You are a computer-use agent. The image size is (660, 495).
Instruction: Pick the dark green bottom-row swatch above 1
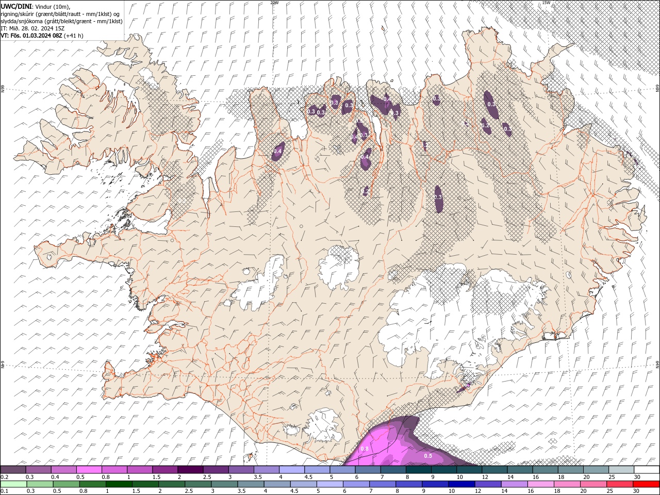point(119,484)
